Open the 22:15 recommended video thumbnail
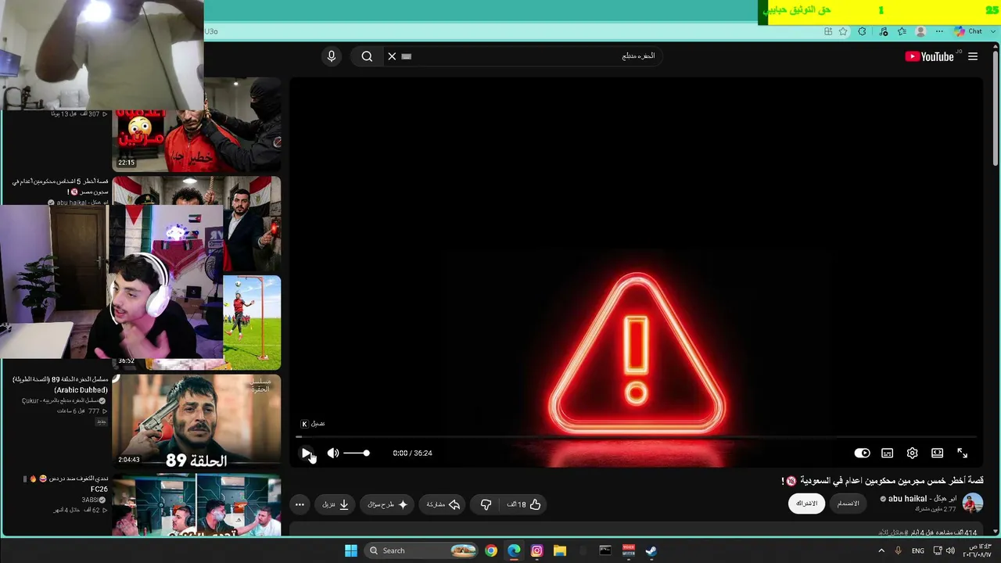1001x563 pixels. click(x=196, y=125)
